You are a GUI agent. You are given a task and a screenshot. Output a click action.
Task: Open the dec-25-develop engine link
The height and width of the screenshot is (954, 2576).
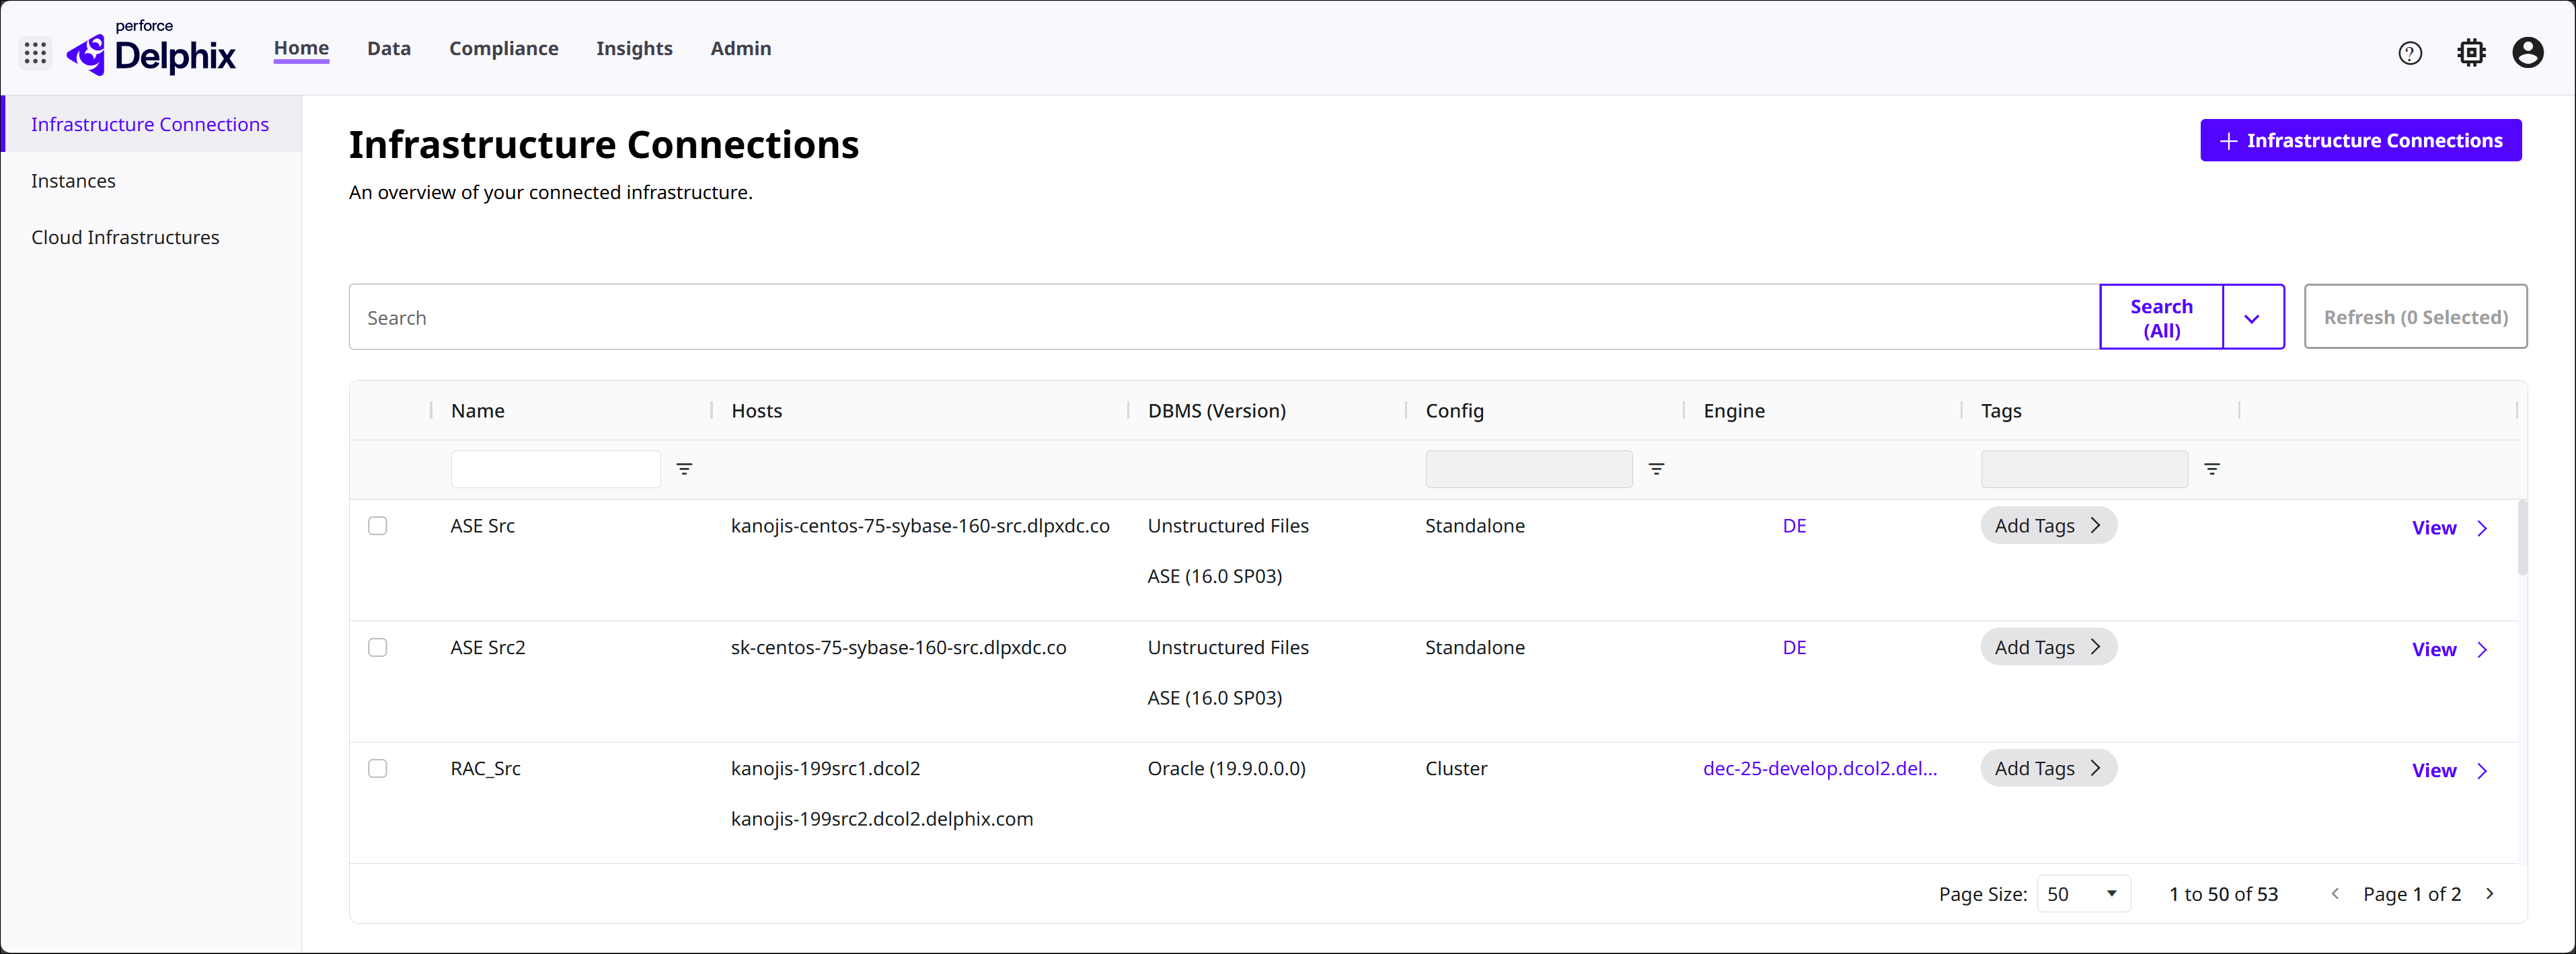(x=1819, y=769)
